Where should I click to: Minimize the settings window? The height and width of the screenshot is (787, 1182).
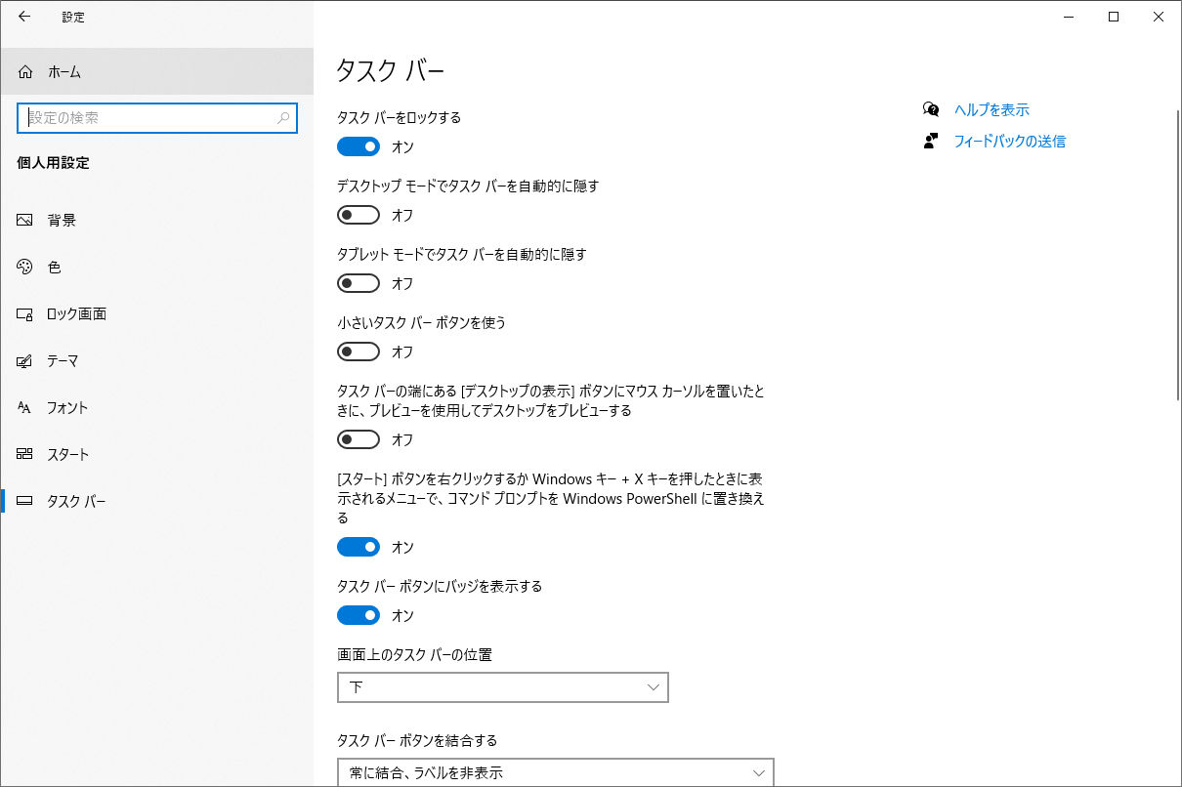pos(1069,17)
